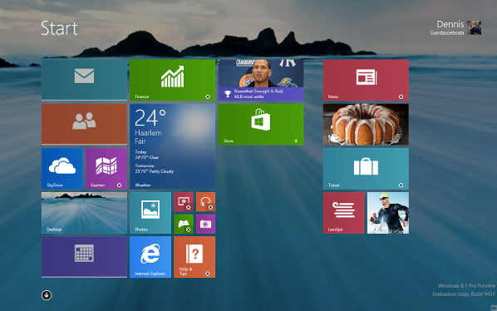The image size is (497, 311).
Task: Open the Desktop tile
Action: (x=84, y=213)
